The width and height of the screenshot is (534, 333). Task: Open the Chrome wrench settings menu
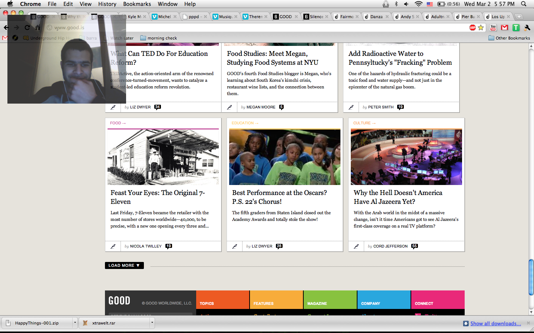click(x=527, y=28)
